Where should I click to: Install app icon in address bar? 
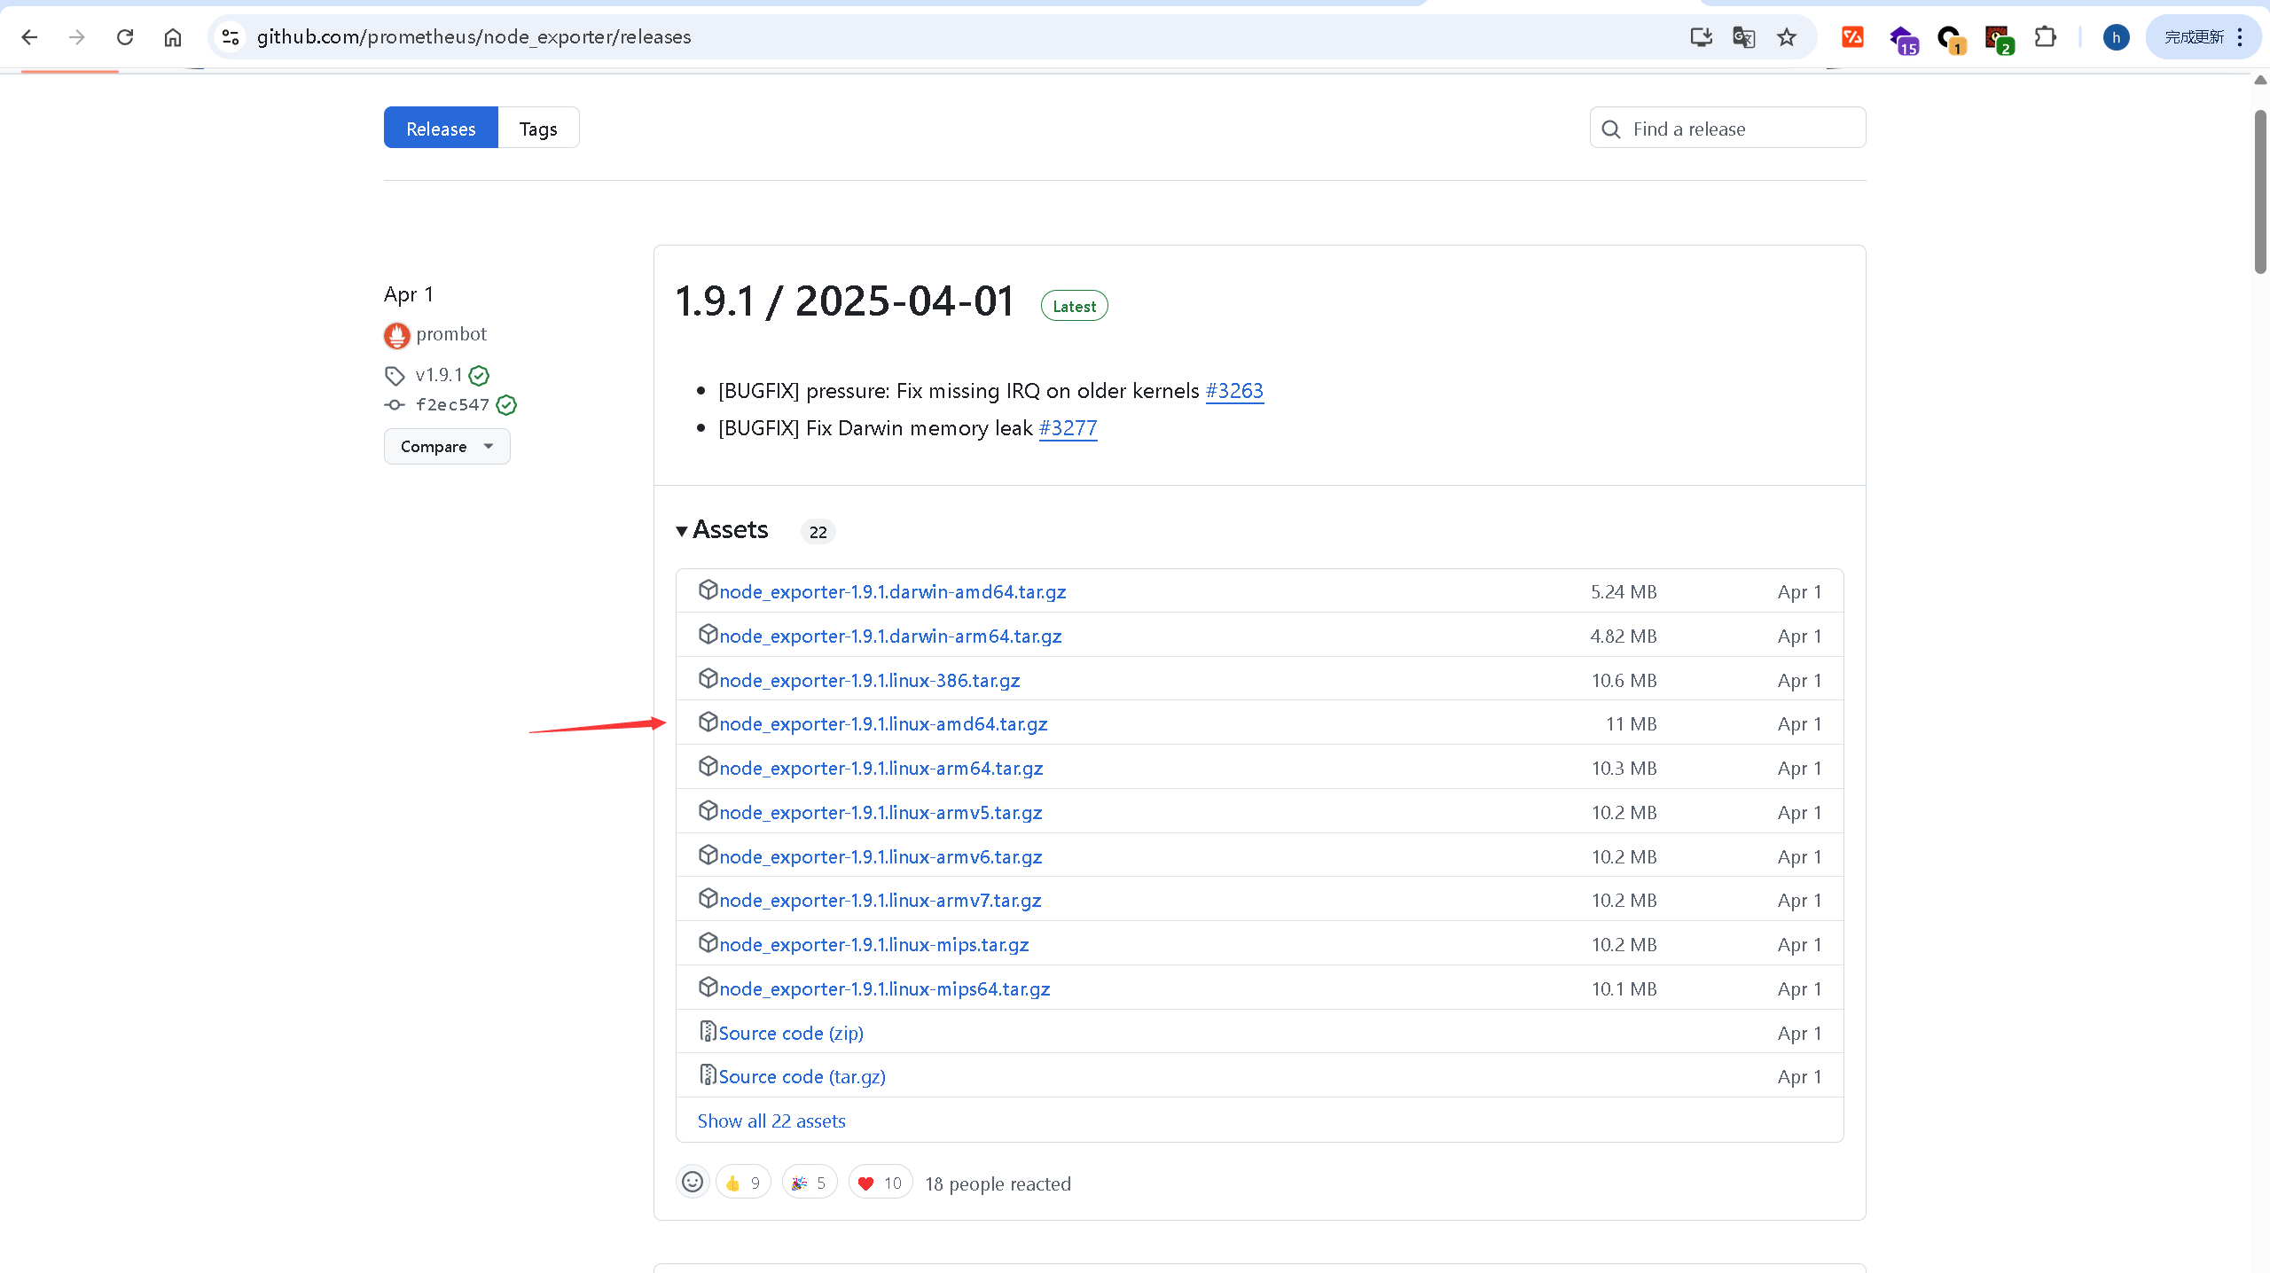click(x=1701, y=37)
